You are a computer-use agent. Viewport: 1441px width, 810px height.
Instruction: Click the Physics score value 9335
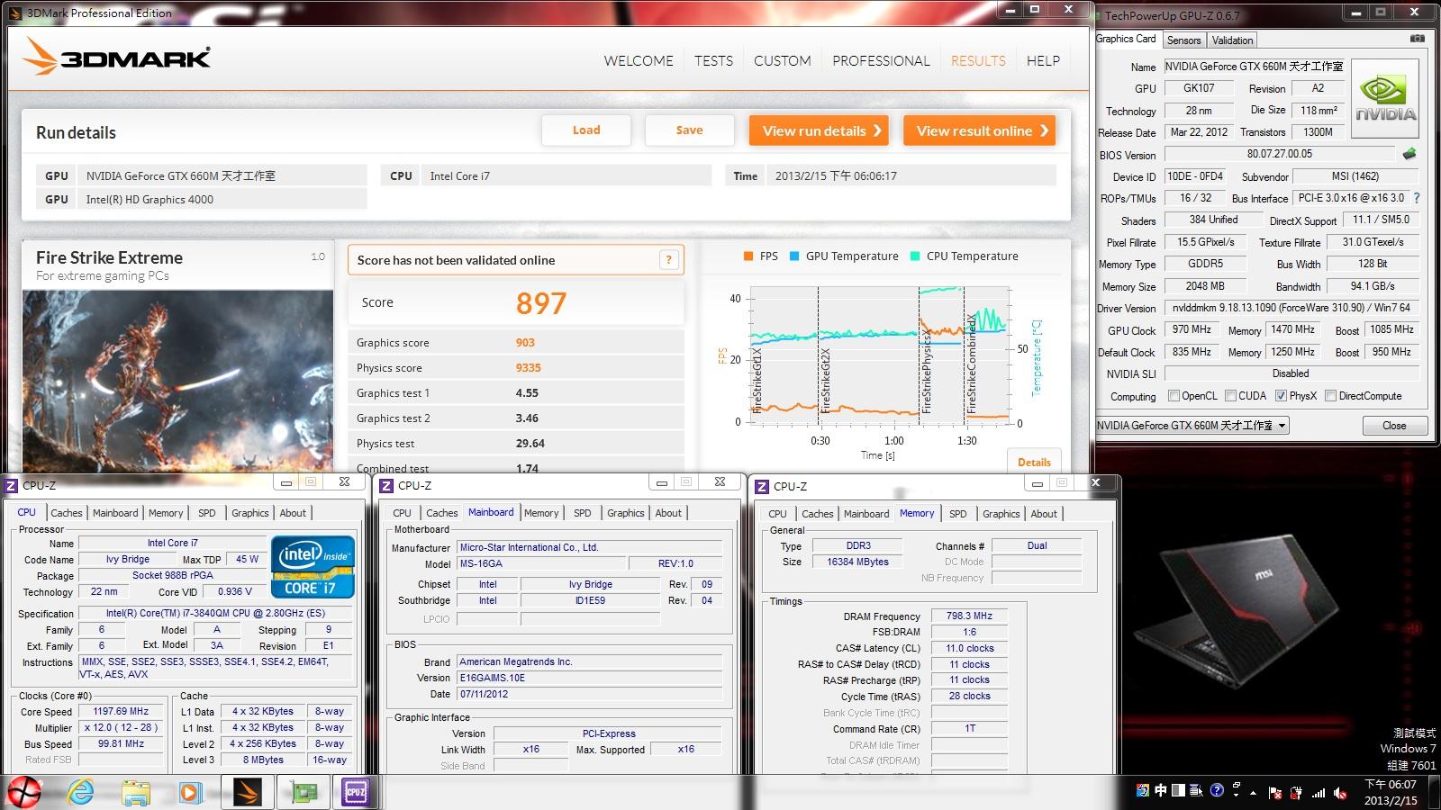point(528,368)
